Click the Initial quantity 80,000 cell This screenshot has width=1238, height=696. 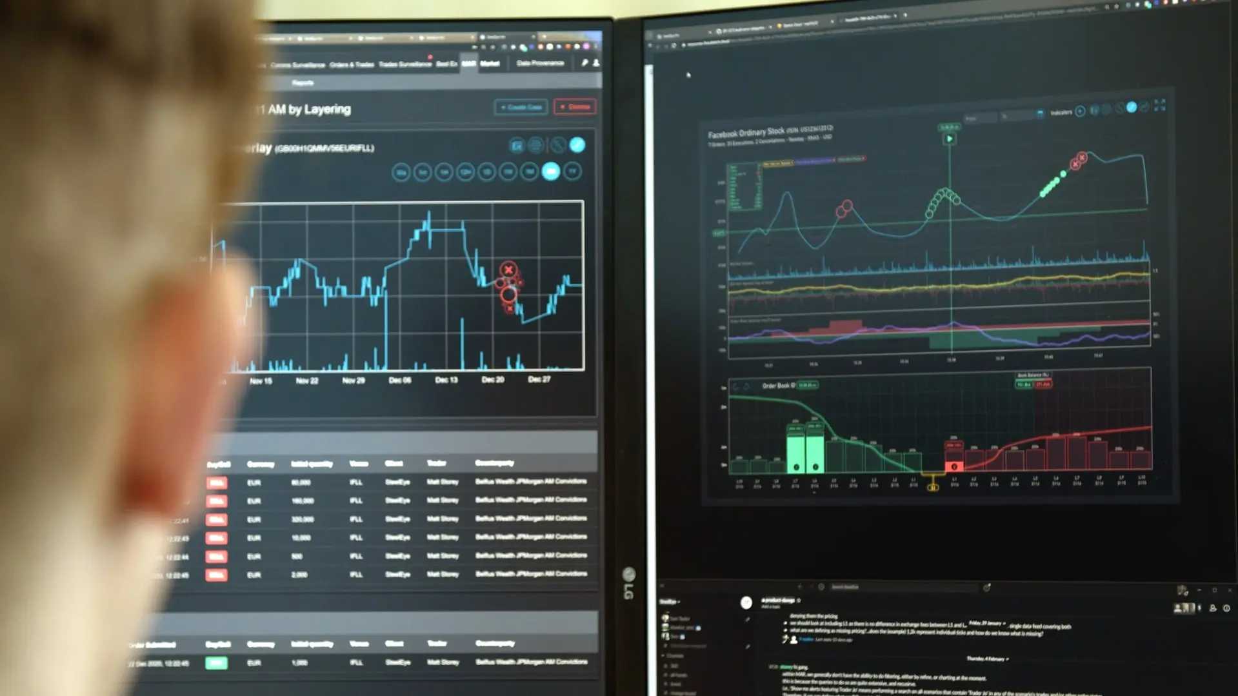[301, 482]
